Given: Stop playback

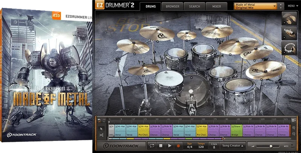Looking at the screenshot, I should 161,146.
